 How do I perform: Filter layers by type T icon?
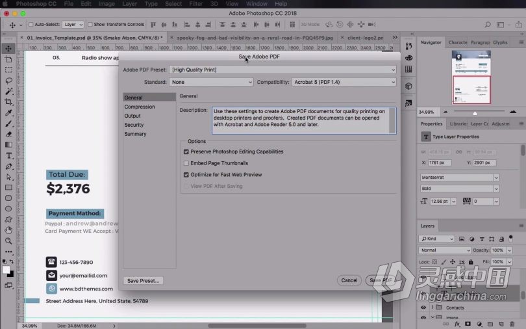[482, 239]
